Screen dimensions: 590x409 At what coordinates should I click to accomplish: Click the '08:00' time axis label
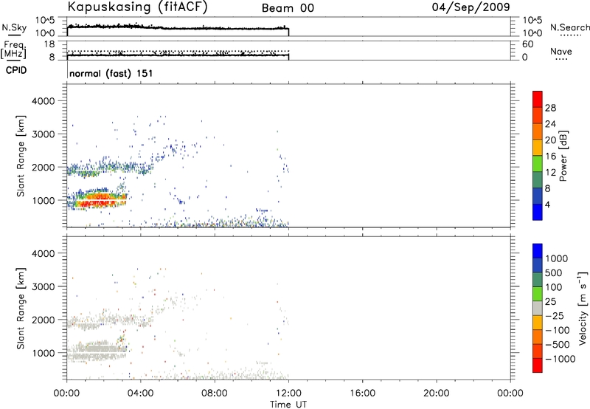(215, 393)
